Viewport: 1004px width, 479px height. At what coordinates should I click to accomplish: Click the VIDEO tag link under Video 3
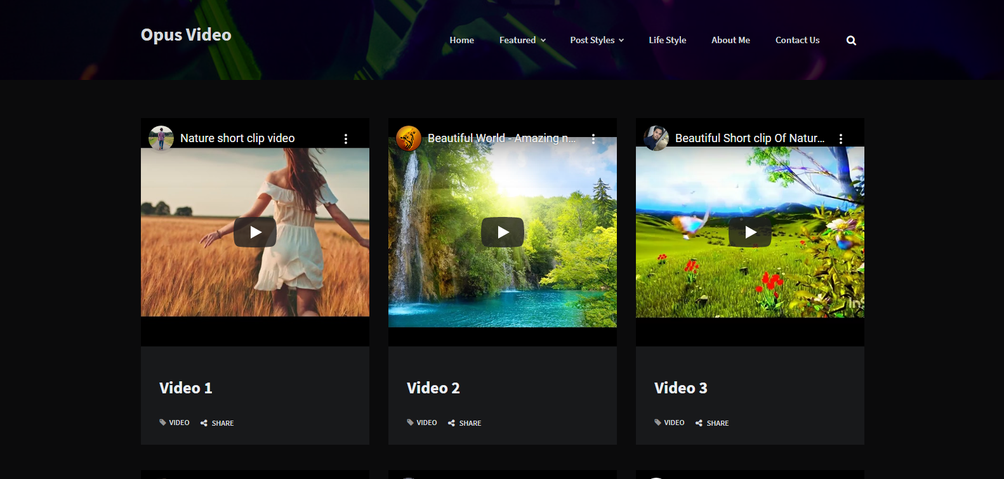click(x=674, y=423)
